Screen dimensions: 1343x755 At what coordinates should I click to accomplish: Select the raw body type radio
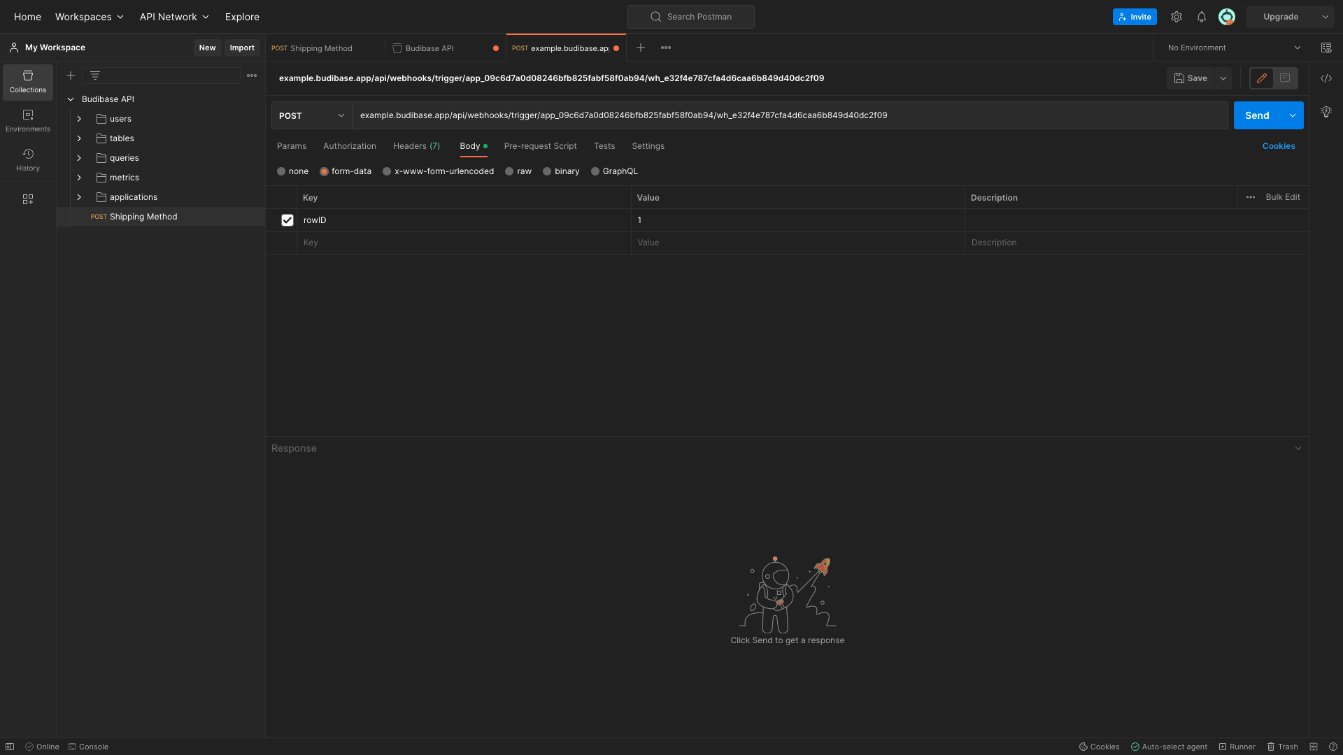509,171
